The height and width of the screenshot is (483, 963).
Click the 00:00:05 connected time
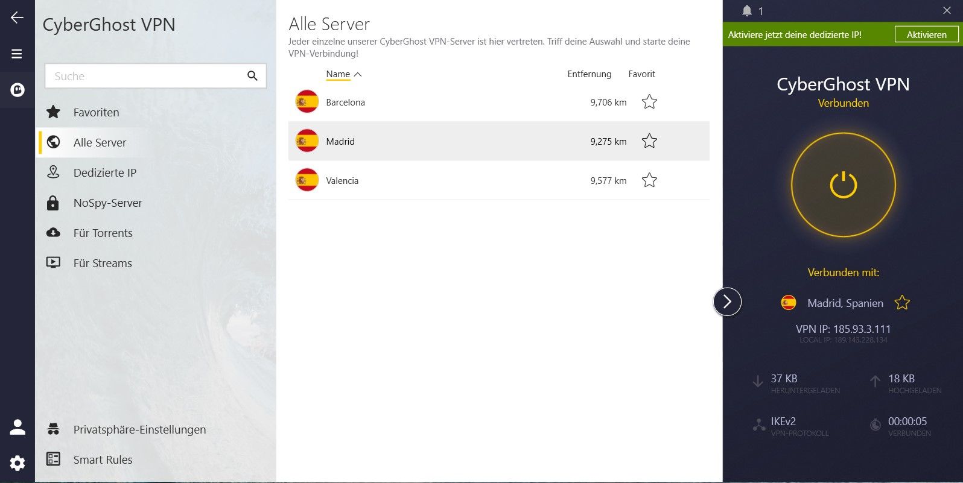907,421
